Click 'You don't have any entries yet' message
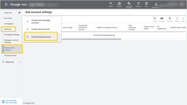Screen dimensions: 187x105 point(104,35)
